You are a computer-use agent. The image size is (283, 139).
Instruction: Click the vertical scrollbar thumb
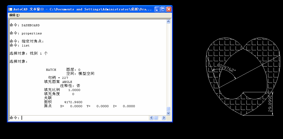[x=168, y=109]
